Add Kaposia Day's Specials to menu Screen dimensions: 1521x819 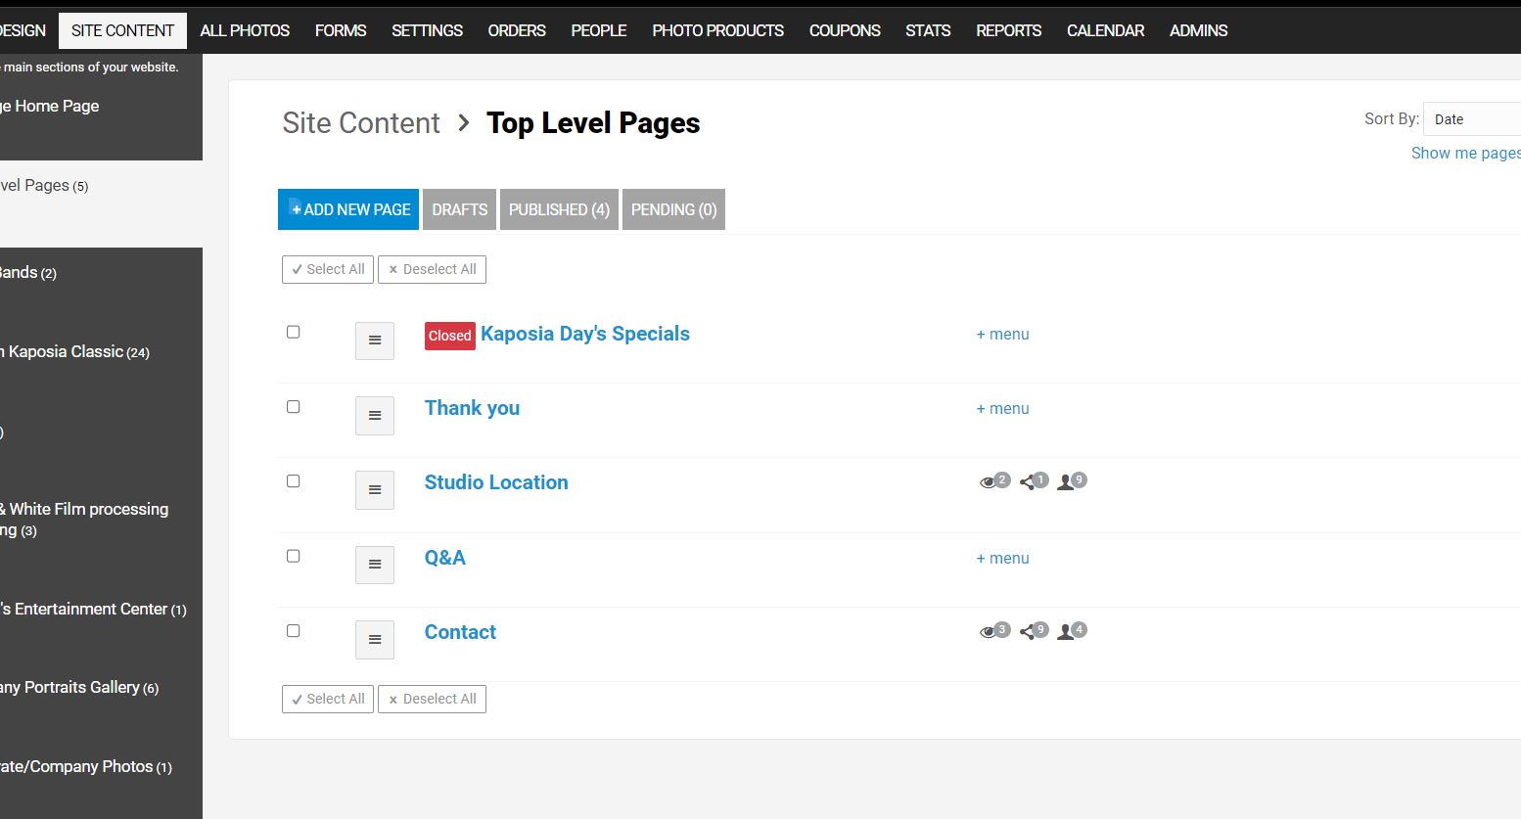pyautogui.click(x=1002, y=334)
